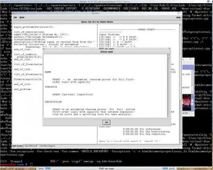Image resolution: width=213 pixels, height=170 pixels.
Task: Click the SPASS man pages dialog menu icon
Action: coord(44,49)
